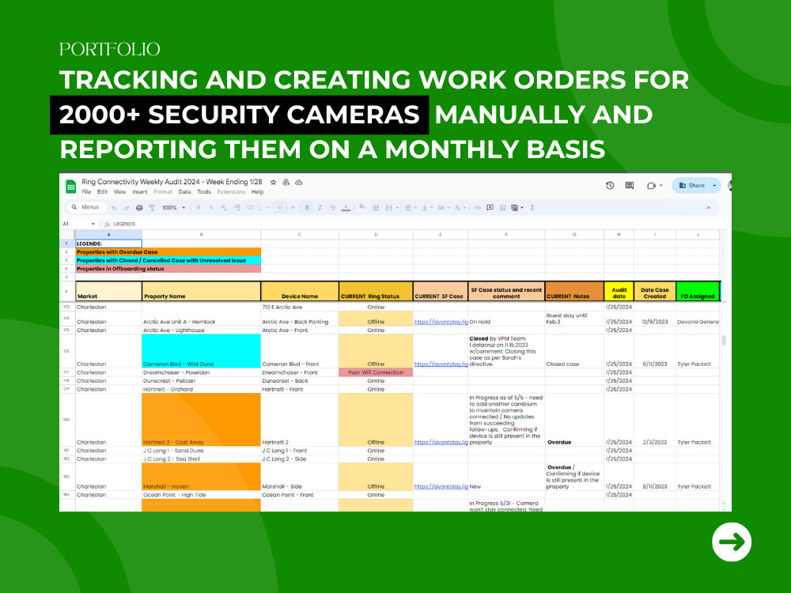Expand the name box dropdown arrow
Image resolution: width=791 pixels, height=593 pixels.
pyautogui.click(x=93, y=224)
